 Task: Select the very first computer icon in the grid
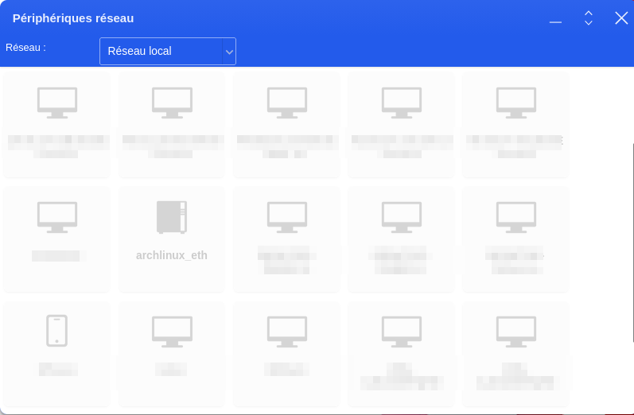pyautogui.click(x=56, y=103)
